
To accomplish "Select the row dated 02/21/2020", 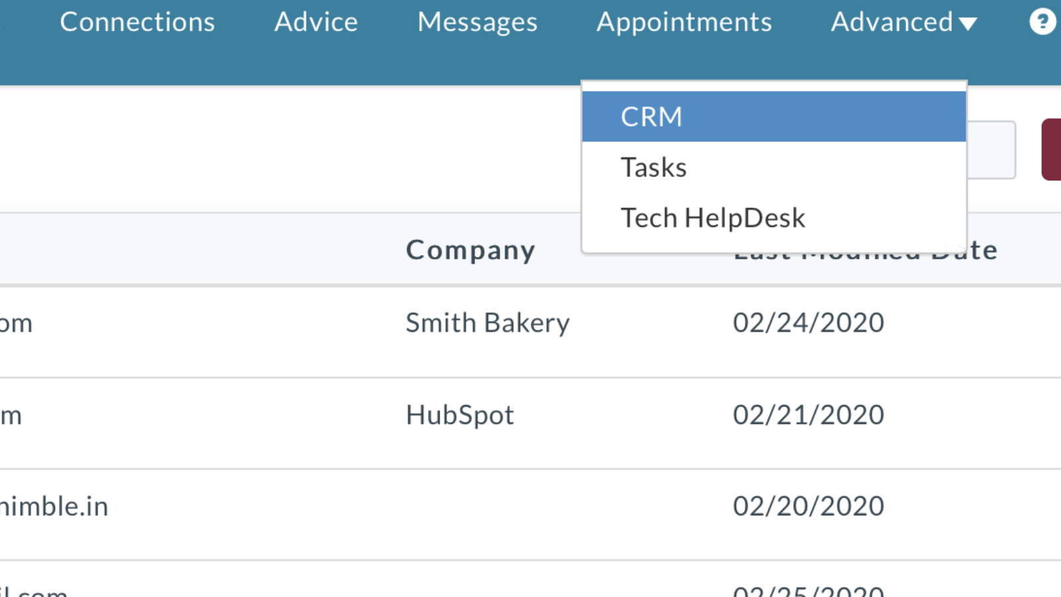I will (808, 415).
